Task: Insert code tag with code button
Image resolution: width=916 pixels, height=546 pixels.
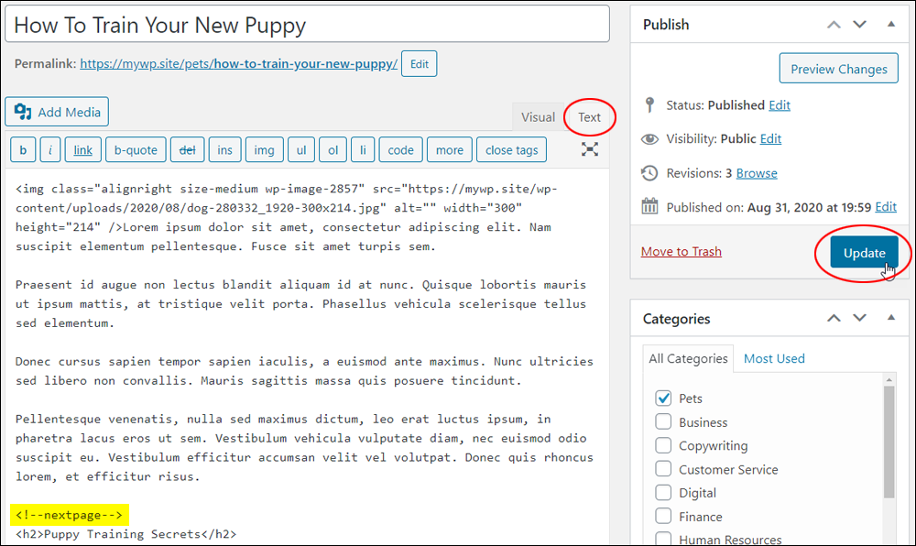Action: tap(401, 150)
